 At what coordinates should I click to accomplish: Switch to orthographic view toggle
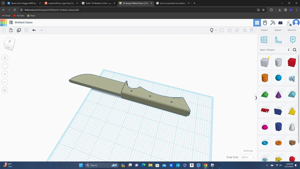(5, 90)
